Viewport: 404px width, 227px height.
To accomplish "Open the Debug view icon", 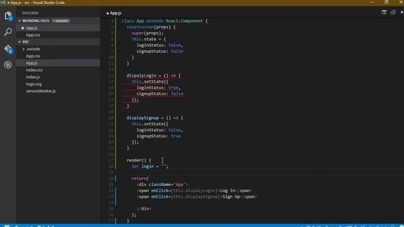I will coord(8,64).
